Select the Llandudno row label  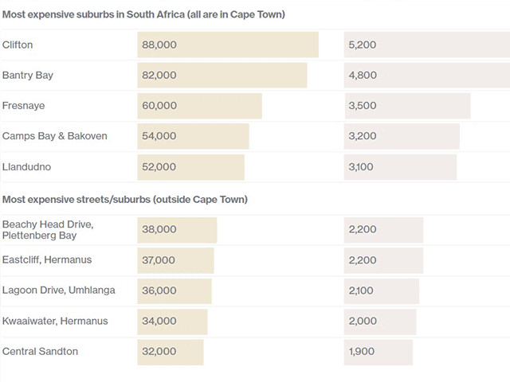click(x=27, y=166)
